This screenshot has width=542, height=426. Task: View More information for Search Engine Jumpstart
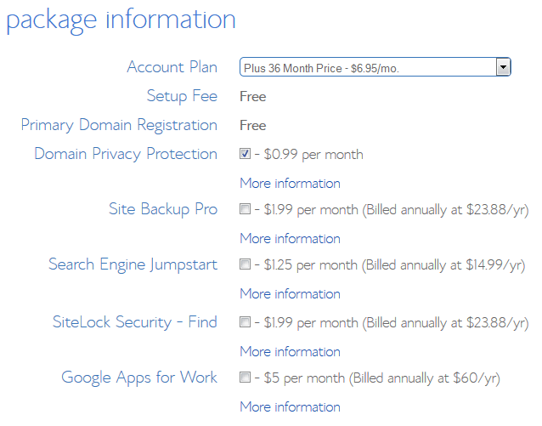pyautogui.click(x=290, y=293)
